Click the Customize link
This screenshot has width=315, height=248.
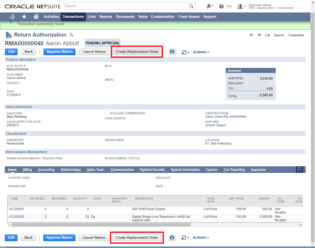coord(296,35)
